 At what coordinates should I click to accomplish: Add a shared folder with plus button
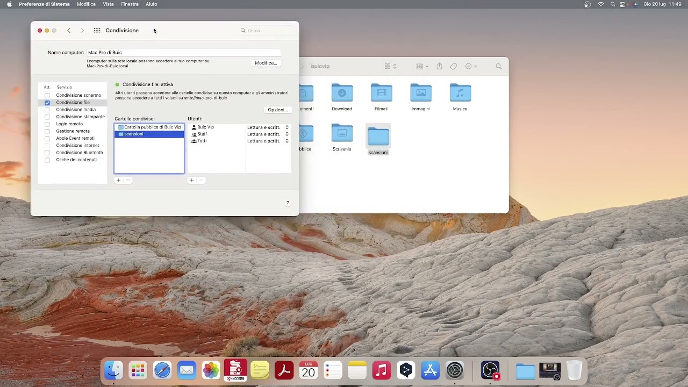pyautogui.click(x=118, y=181)
